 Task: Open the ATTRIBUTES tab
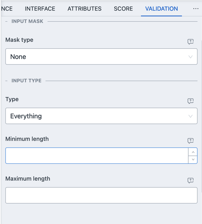(84, 9)
